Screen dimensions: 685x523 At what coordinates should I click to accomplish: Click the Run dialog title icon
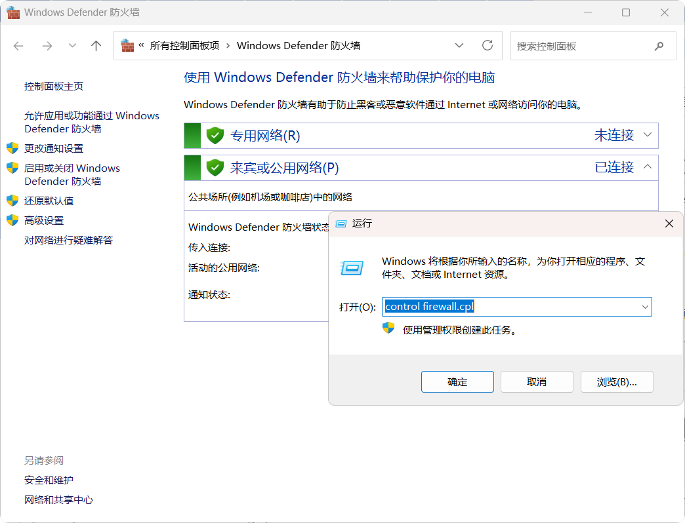341,223
